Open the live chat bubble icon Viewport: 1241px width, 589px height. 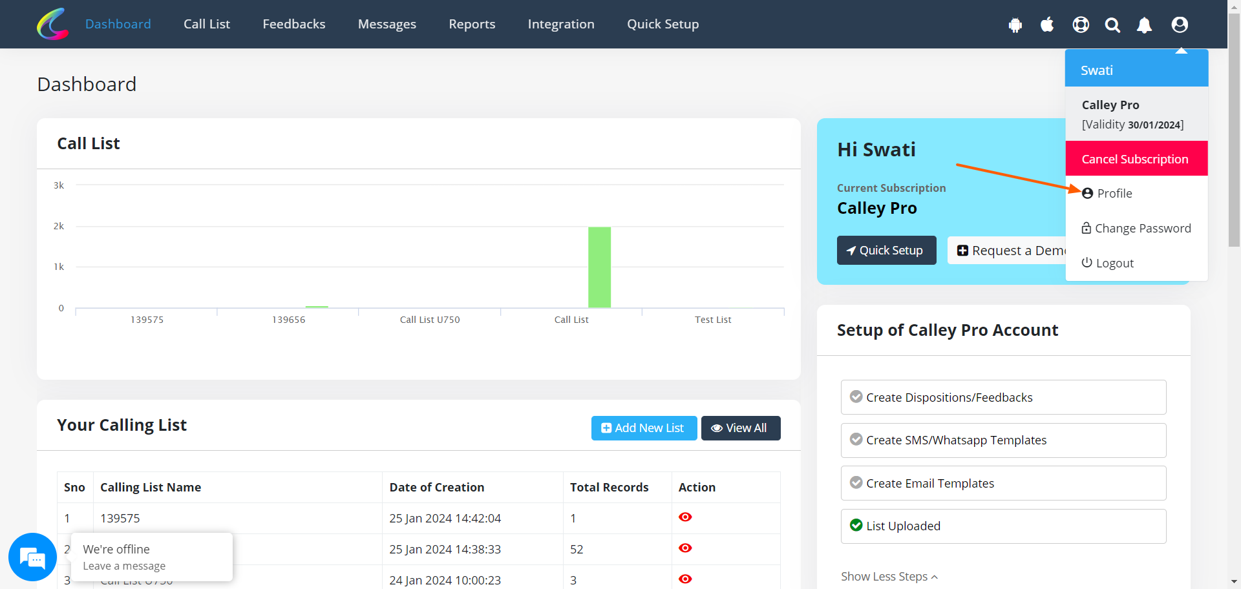point(32,557)
